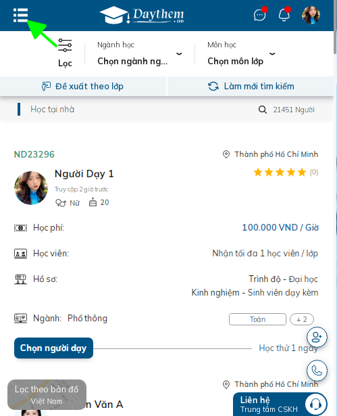Open Lọc theo bản đồ map filter
The height and width of the screenshot is (416, 337).
point(47,395)
